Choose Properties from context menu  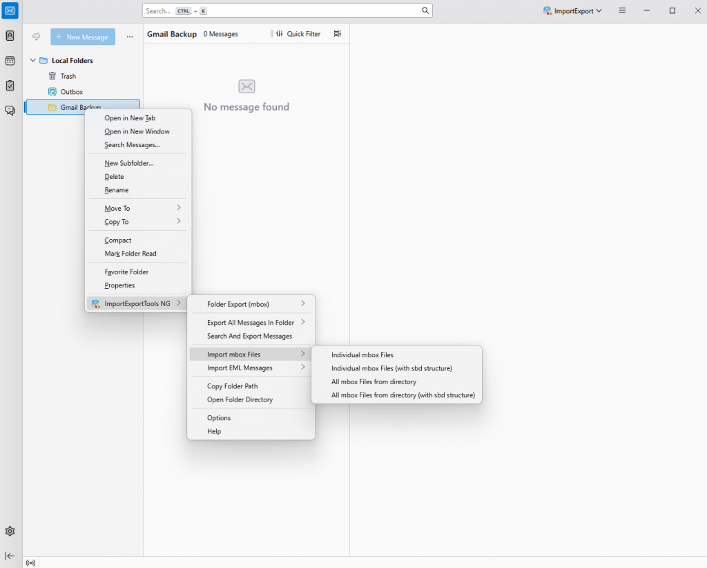(x=137, y=285)
